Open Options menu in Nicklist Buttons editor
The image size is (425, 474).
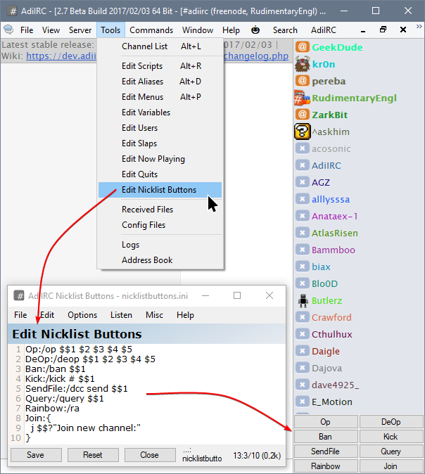click(82, 315)
